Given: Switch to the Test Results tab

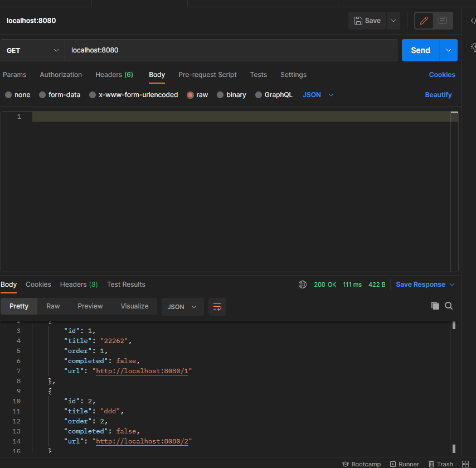Looking at the screenshot, I should click(126, 284).
